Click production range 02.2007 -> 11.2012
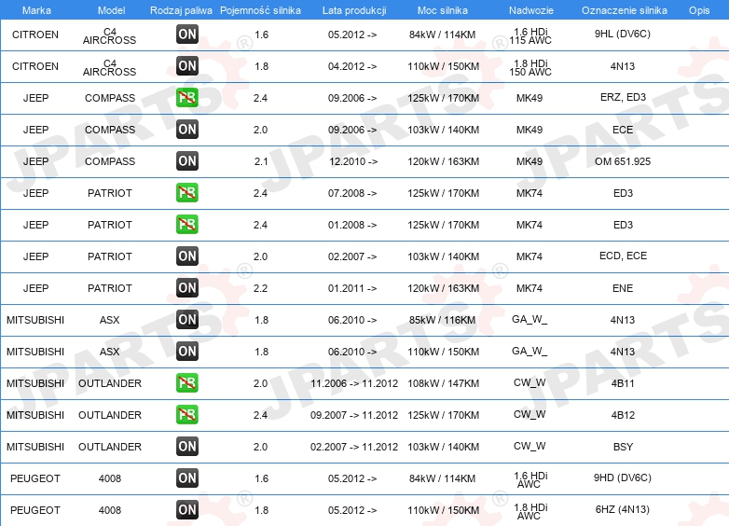This screenshot has width=729, height=526. point(354,447)
